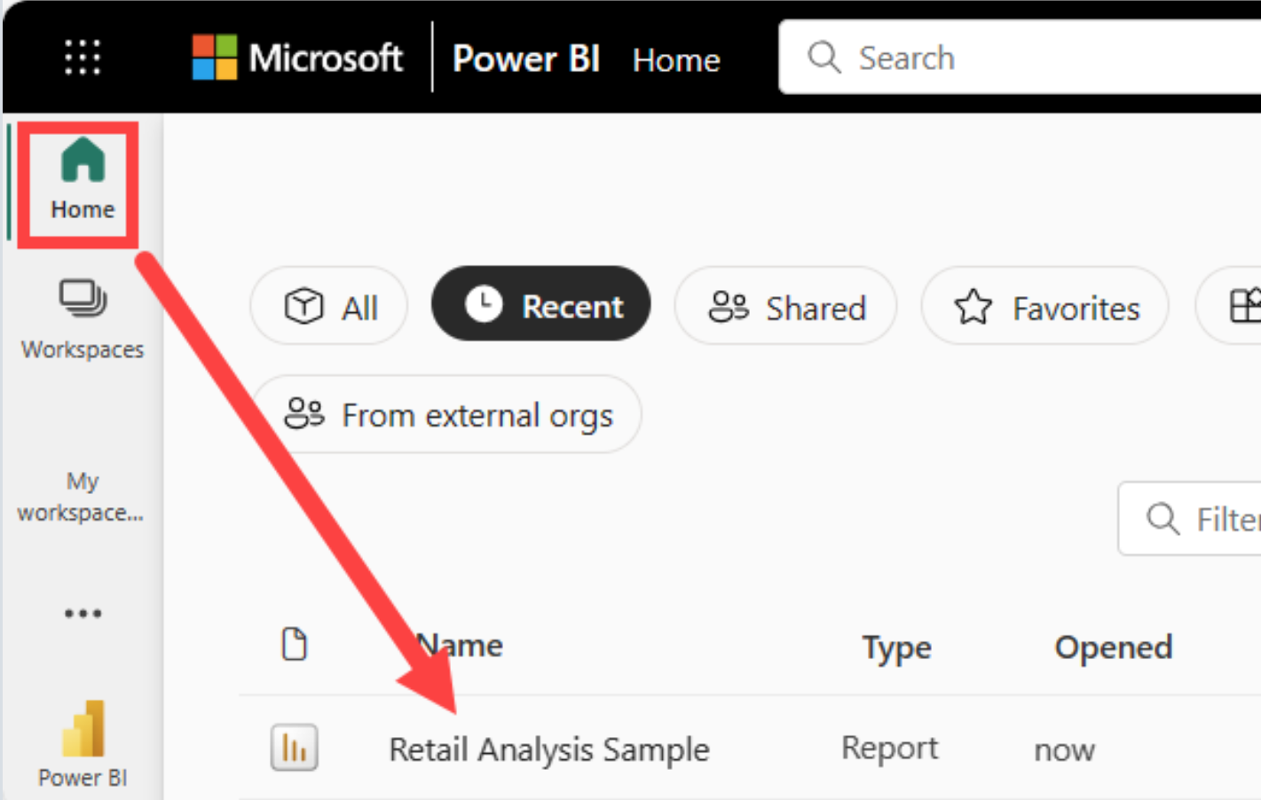
Task: Open the Microsoft 365 app launcher waffle icon
Action: [x=82, y=57]
